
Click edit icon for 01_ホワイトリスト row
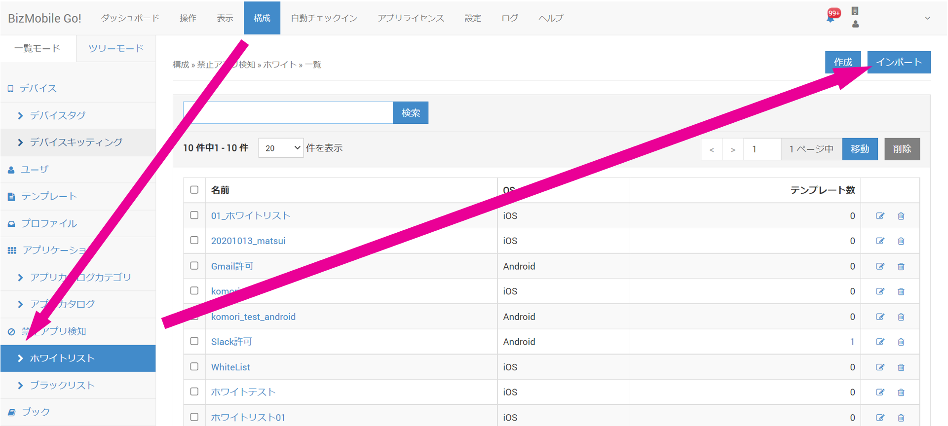[880, 216]
